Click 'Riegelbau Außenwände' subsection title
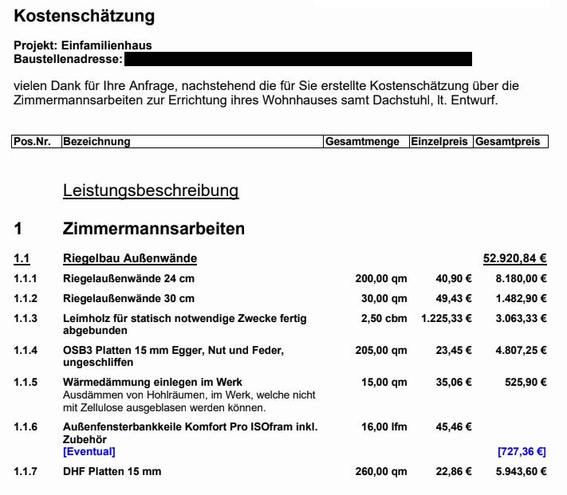This screenshot has height=495, width=567. tap(130, 258)
